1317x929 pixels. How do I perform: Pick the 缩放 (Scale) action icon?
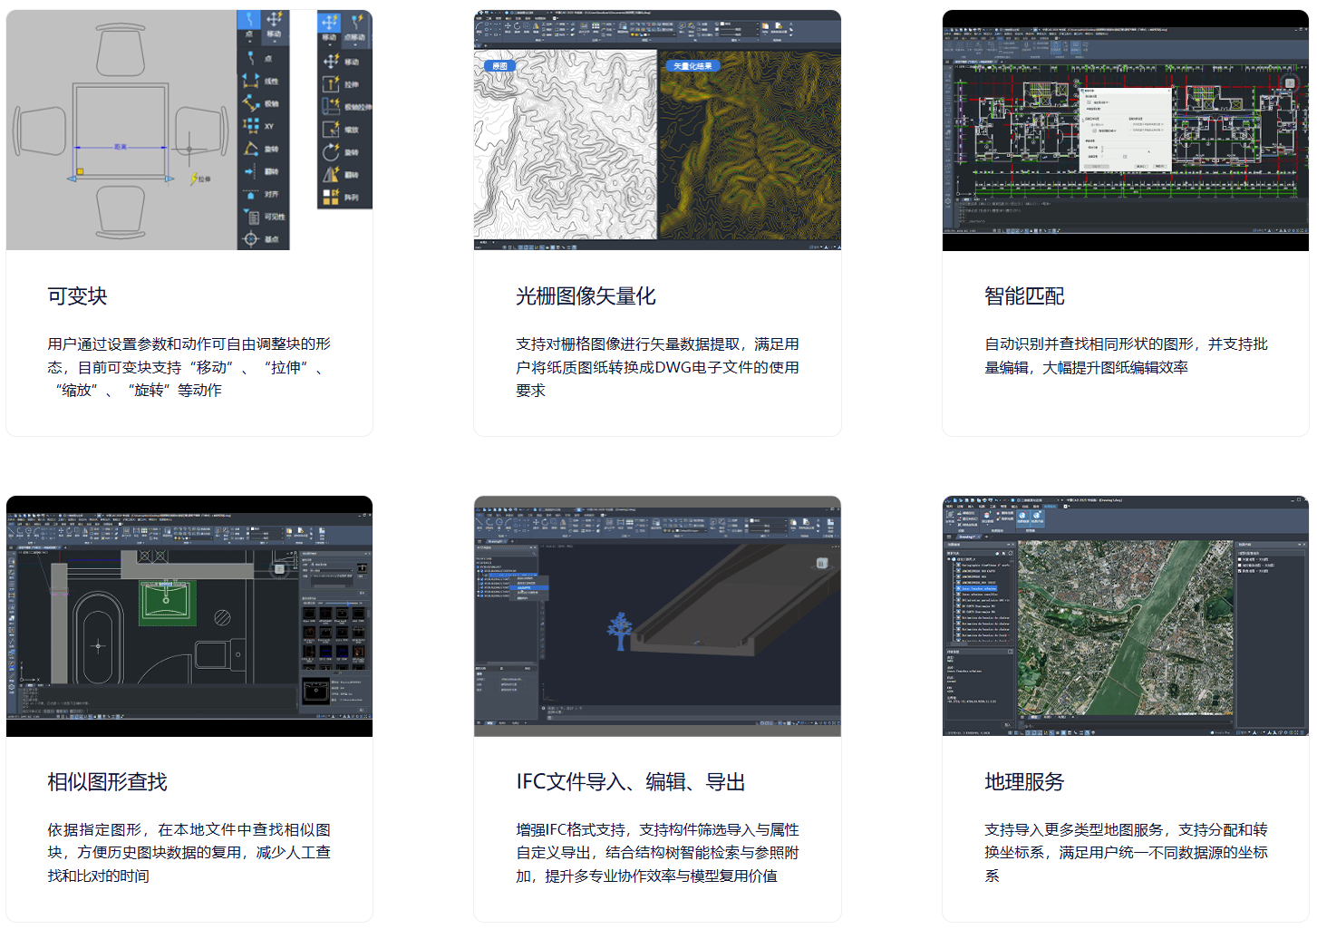pos(332,130)
